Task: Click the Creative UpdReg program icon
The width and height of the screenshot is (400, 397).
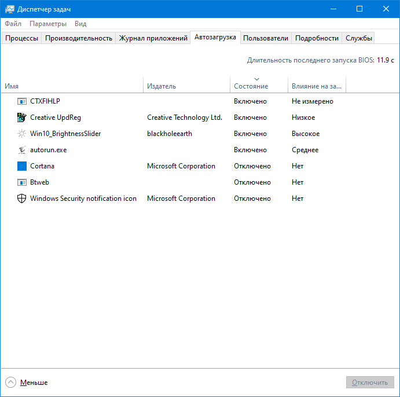Action: click(x=21, y=117)
